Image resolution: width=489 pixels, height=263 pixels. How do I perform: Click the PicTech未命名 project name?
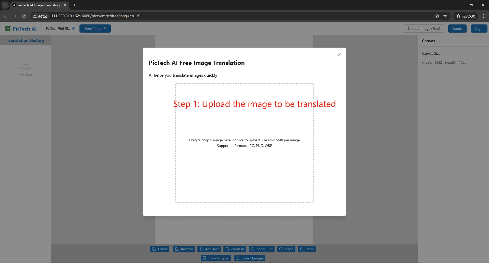point(58,29)
